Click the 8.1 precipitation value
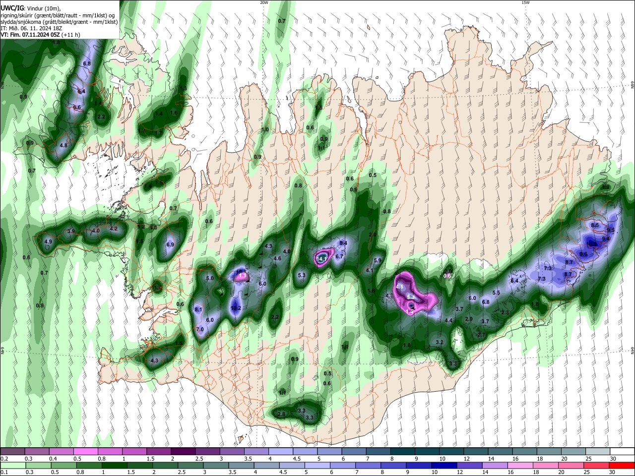Screen dimensions: 635x476 198,309
